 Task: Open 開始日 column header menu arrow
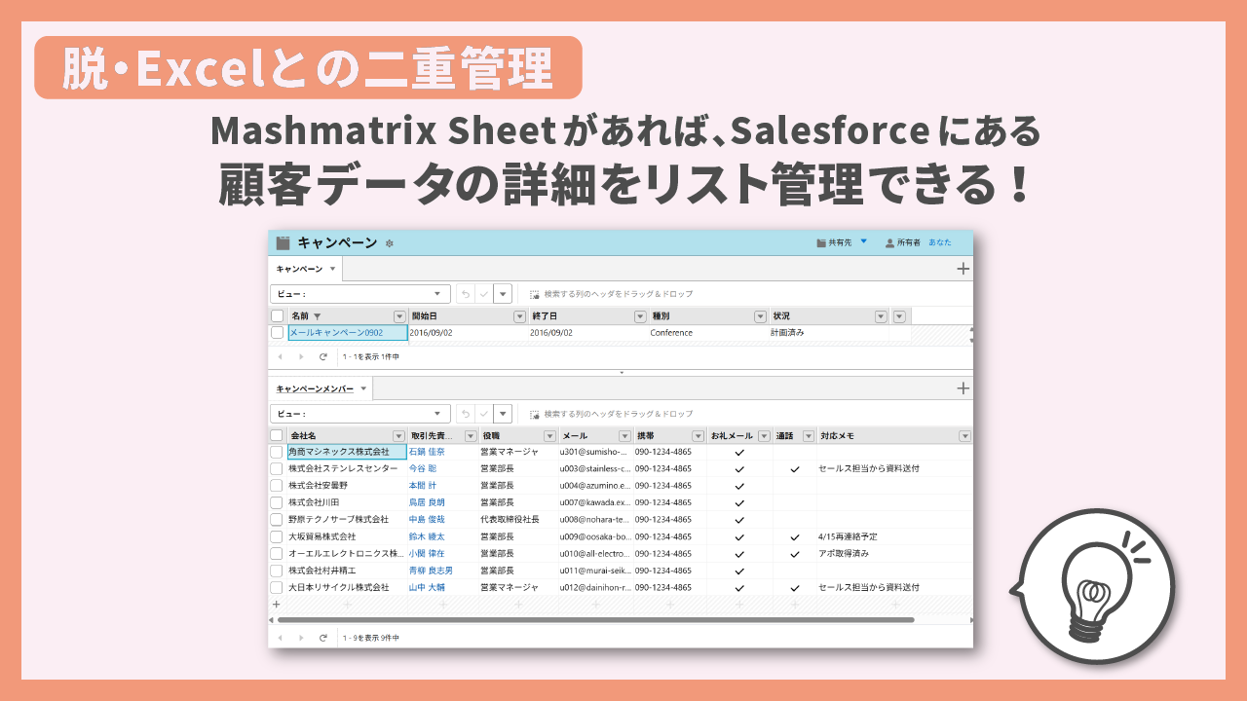pos(520,316)
